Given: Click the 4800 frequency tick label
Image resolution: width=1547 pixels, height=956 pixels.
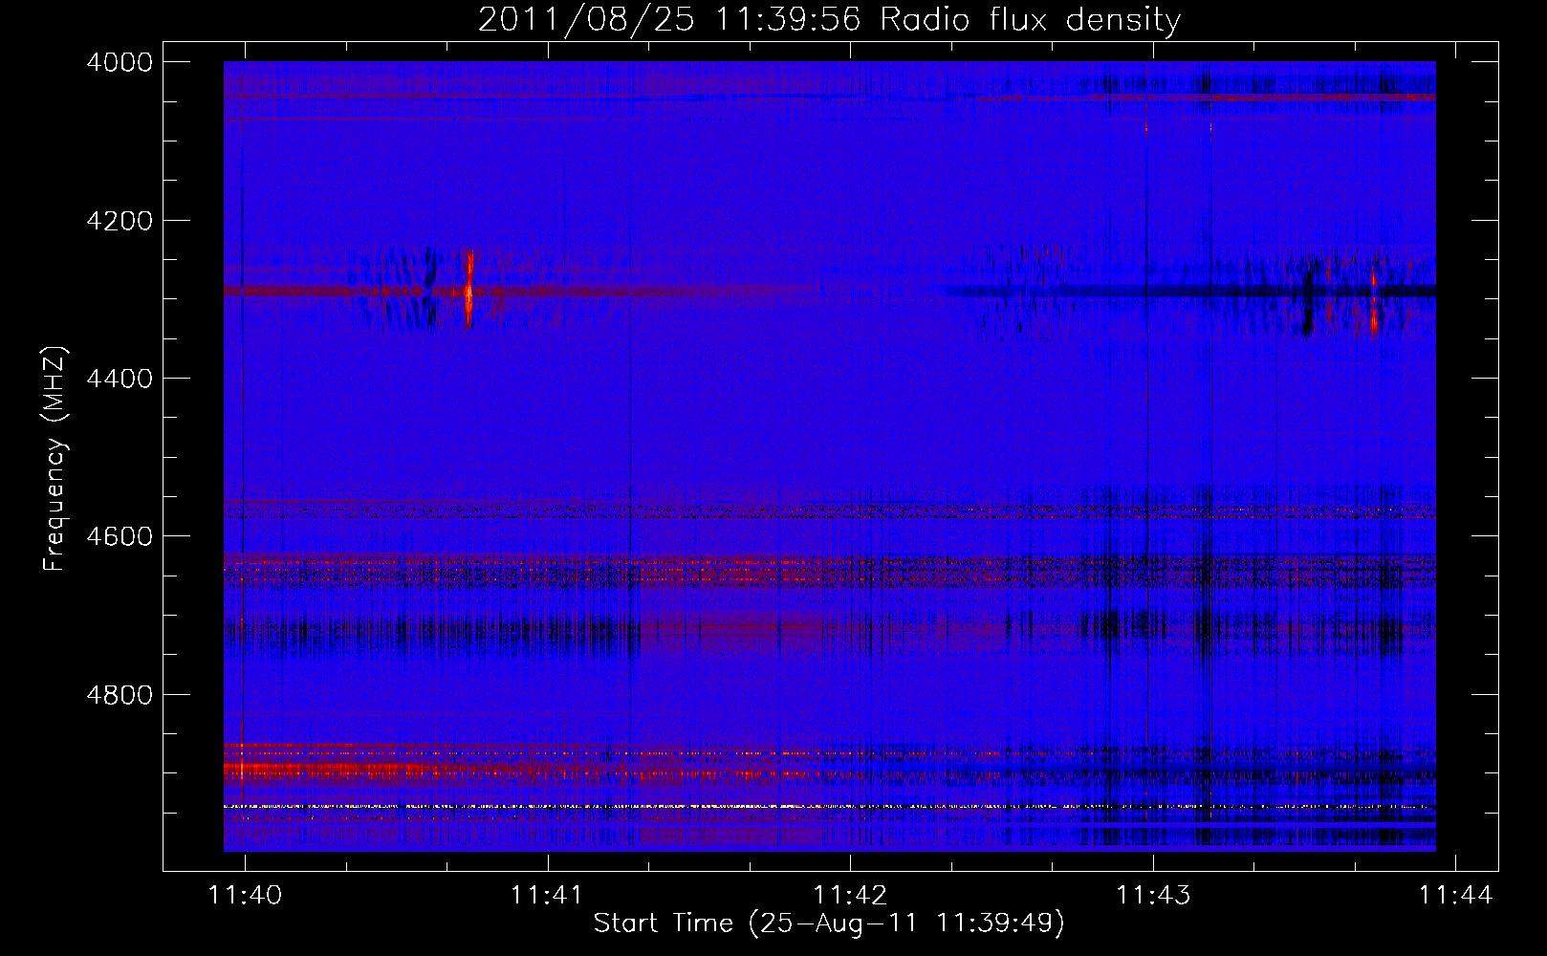Looking at the screenshot, I should [120, 694].
